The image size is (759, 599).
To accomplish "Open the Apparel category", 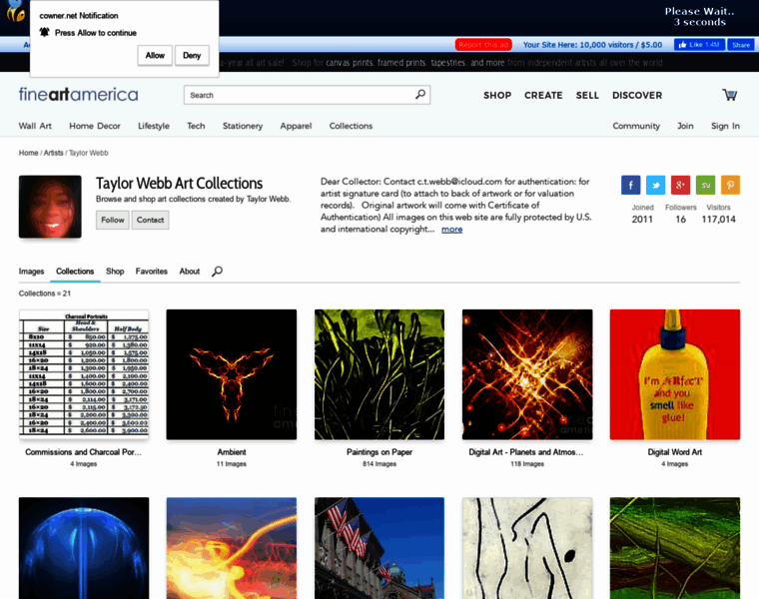I will pyautogui.click(x=296, y=126).
